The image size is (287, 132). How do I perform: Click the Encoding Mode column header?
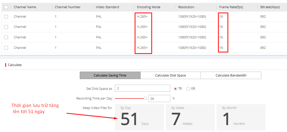tap(149, 7)
